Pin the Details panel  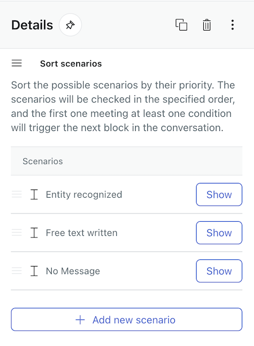71,25
